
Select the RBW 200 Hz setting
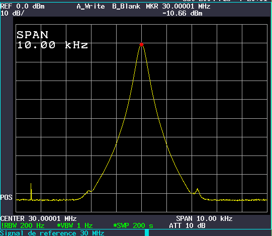23,225
